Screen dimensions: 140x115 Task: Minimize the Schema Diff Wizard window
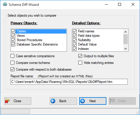[x=106, y=4]
